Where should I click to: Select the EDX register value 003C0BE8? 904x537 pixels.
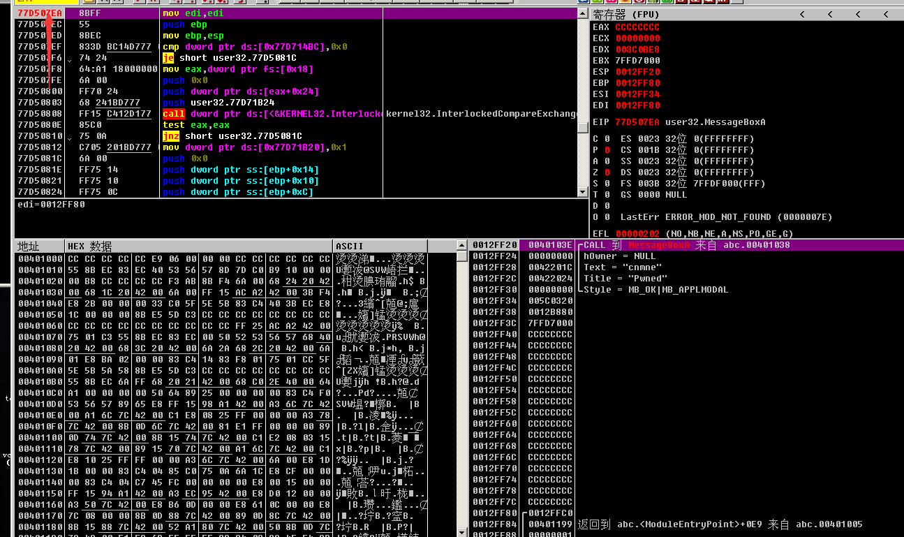click(637, 50)
